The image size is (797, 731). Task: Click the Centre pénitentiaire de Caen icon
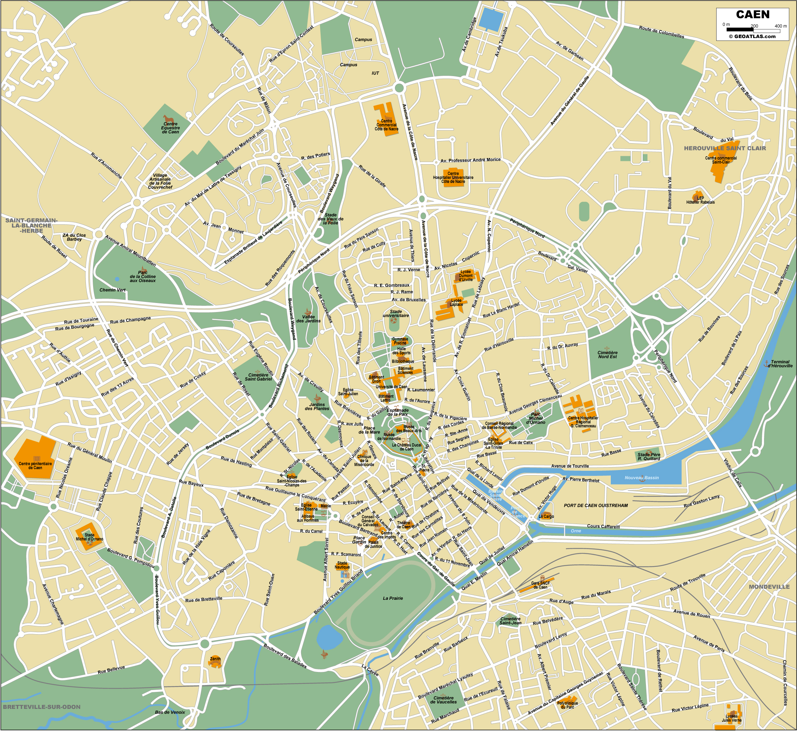pos(37,458)
